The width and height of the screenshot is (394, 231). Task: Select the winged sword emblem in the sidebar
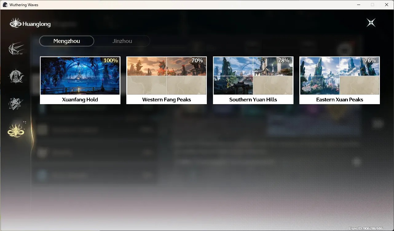pos(16,49)
